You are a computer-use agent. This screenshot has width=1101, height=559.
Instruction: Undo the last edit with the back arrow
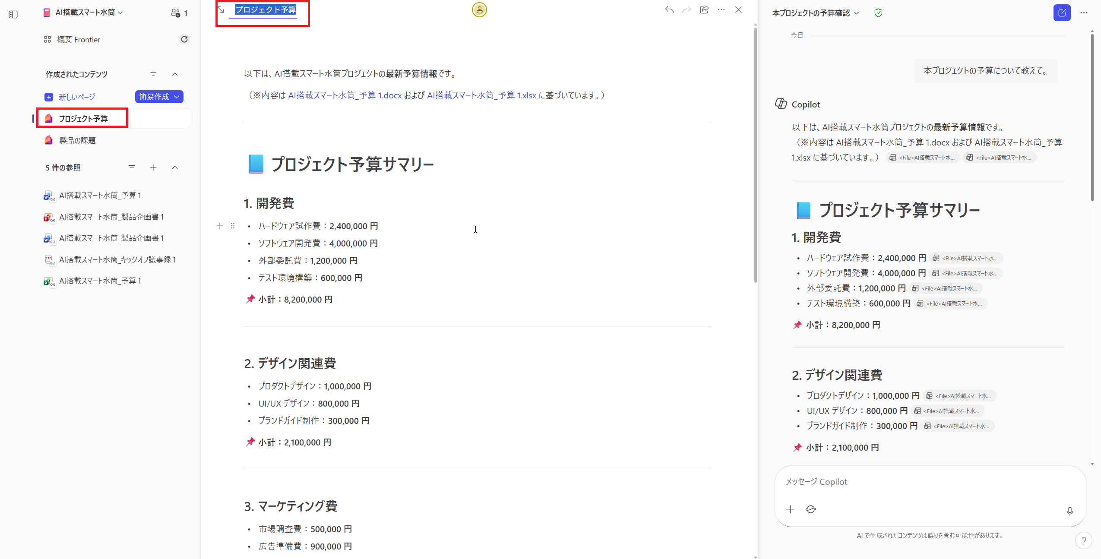tap(669, 9)
